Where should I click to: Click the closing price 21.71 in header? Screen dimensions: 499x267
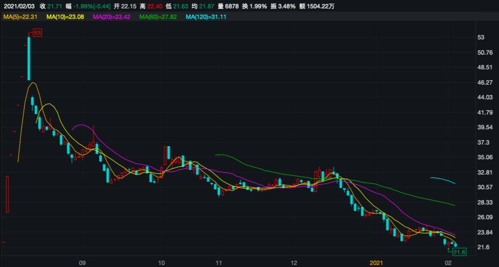[54, 6]
